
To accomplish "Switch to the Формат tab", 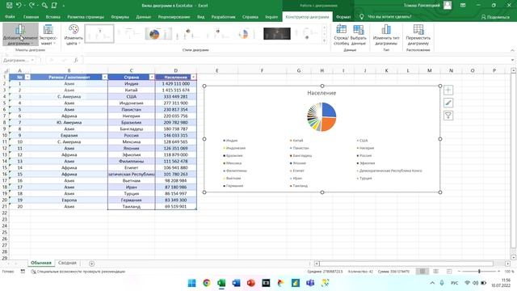I will 343,16.
